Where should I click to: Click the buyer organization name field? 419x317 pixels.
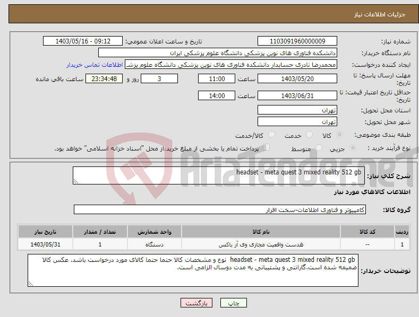click(x=218, y=53)
